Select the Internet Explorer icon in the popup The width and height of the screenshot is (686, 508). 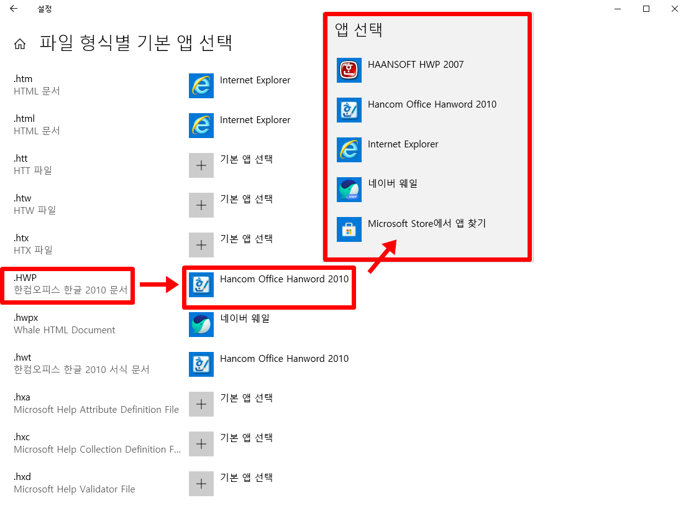(349, 150)
